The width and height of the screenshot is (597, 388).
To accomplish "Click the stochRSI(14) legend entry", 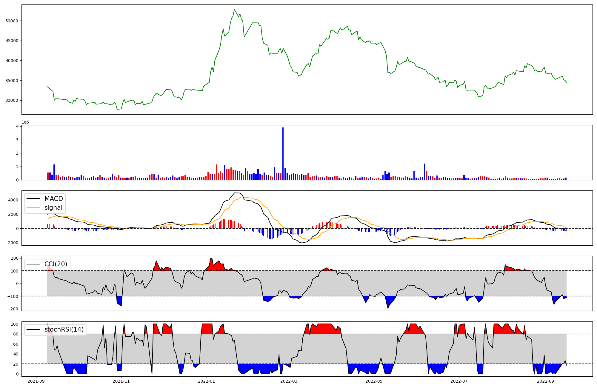I will tap(64, 330).
